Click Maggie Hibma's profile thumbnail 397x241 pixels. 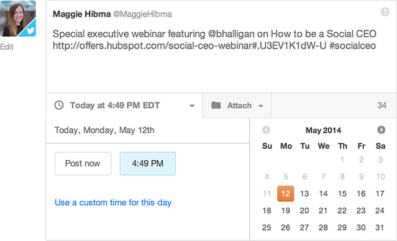[18, 19]
